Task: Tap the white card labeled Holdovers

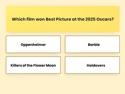Action: click(92, 65)
